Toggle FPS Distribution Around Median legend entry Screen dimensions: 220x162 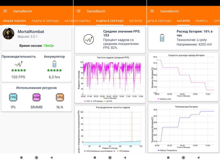98,151
